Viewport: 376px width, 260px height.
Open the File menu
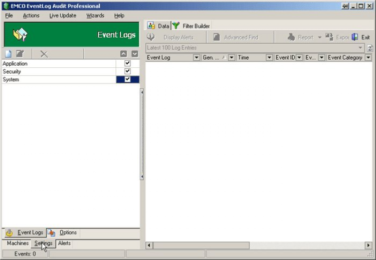click(x=9, y=16)
